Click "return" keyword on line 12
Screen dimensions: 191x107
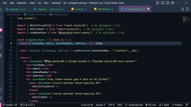point(24,58)
